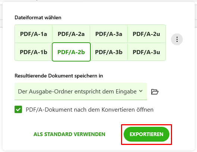Click ALS STANDARD VERWENDEN
The width and height of the screenshot is (197, 152).
tap(69, 134)
